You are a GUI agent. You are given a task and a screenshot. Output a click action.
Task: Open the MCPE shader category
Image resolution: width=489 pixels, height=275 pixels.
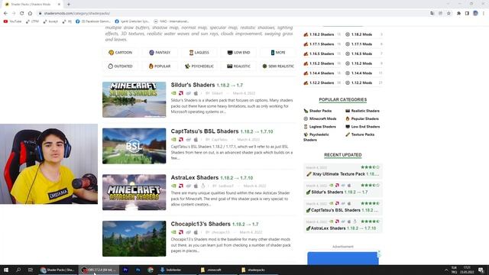tap(278, 53)
